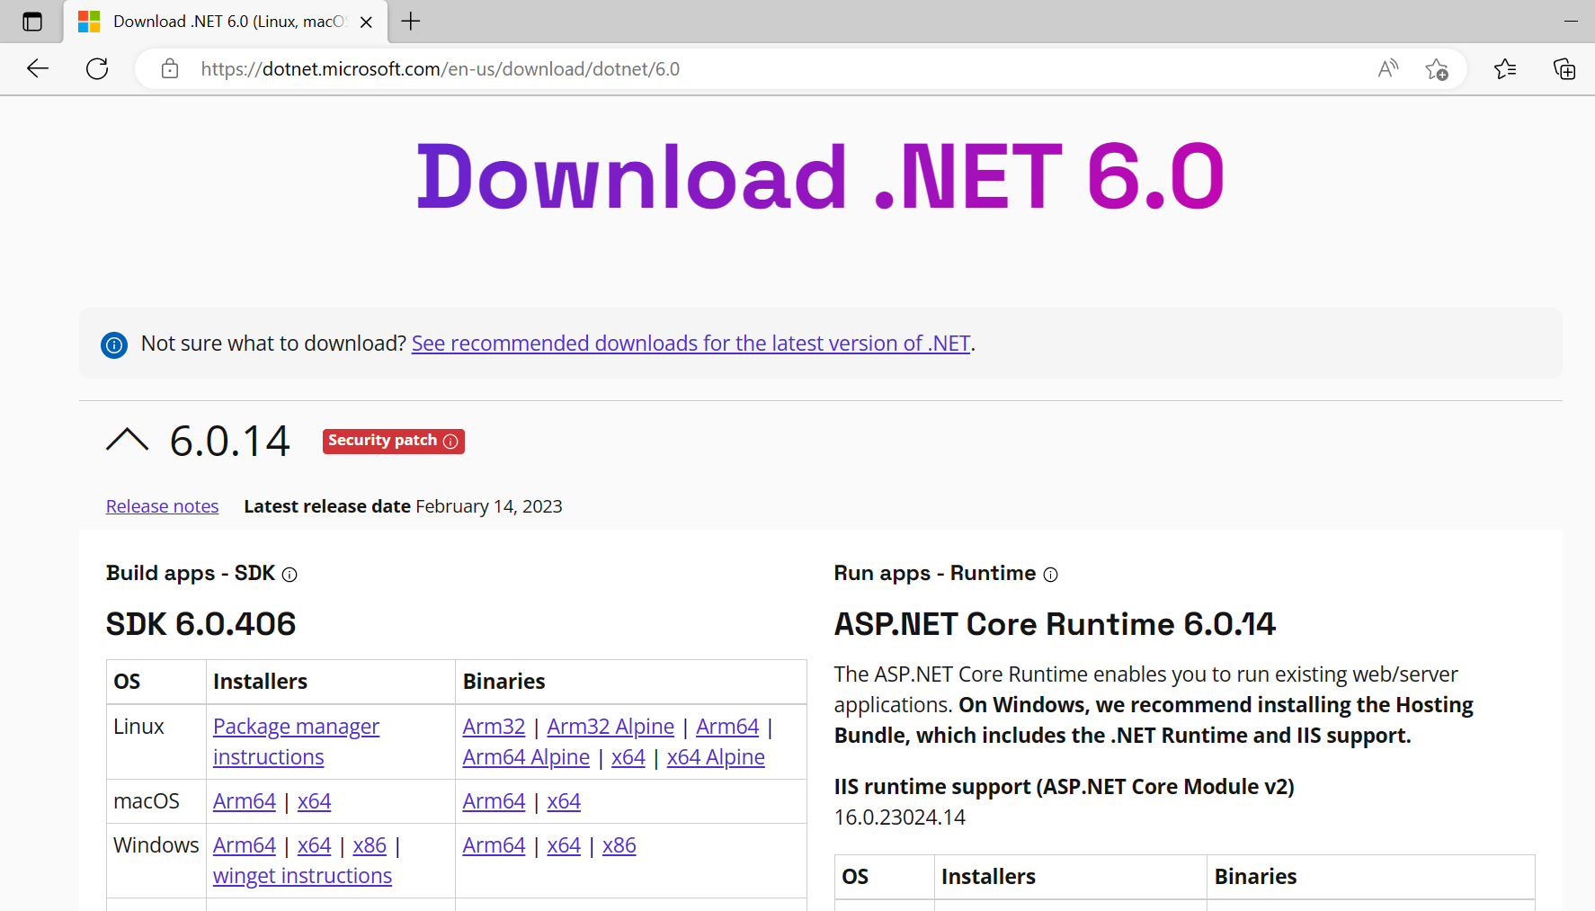The width and height of the screenshot is (1595, 911).
Task: Click the browser Back arrow
Action: 38,68
